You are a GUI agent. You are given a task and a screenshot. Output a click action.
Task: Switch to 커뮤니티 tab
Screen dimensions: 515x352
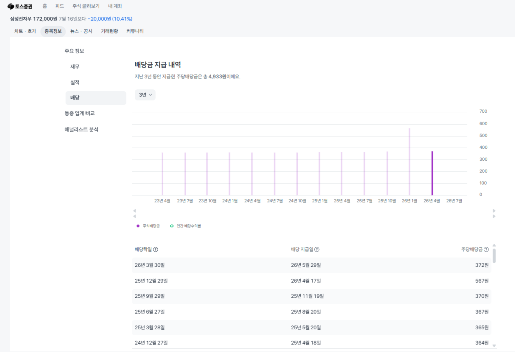click(135, 31)
